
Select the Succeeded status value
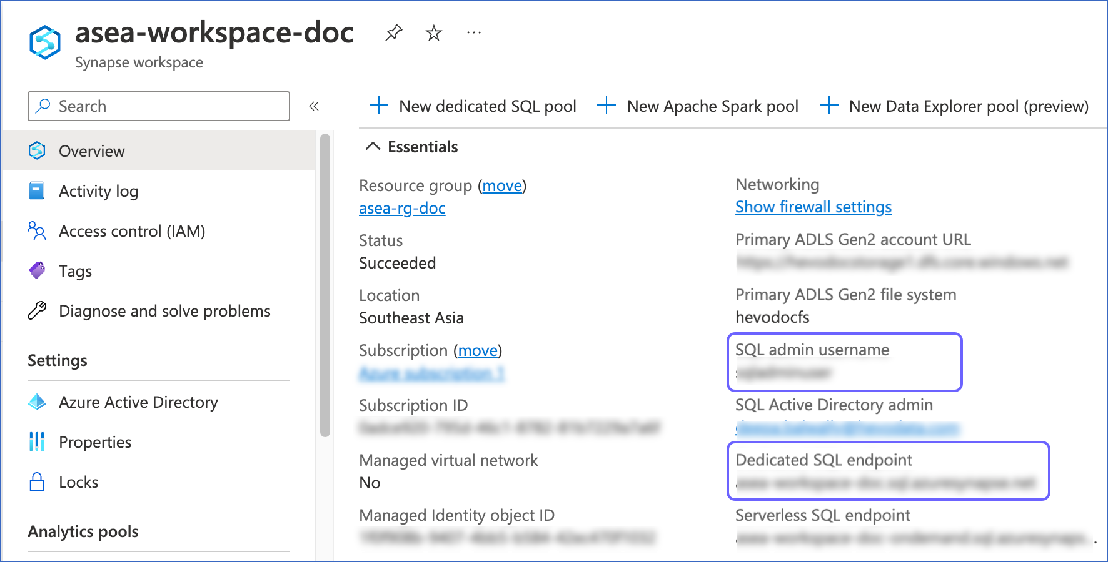[x=397, y=263]
